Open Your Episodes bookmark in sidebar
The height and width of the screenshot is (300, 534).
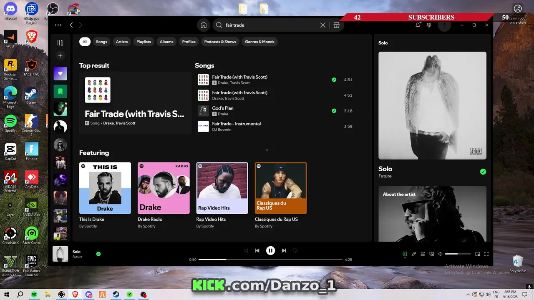60,91
